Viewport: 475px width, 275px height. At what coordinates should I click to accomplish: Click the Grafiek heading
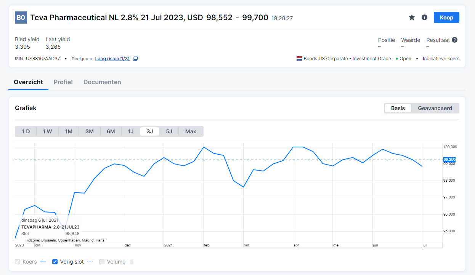[26, 108]
